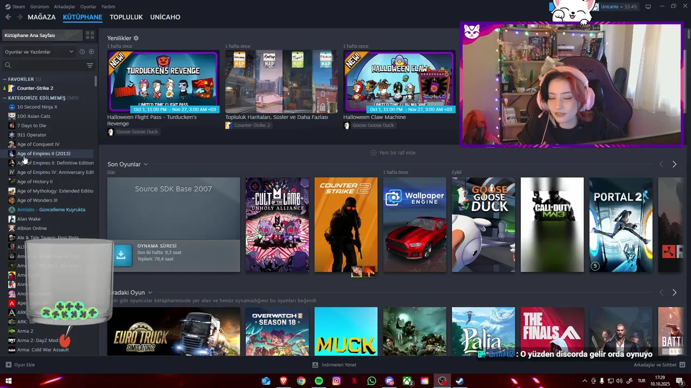Image resolution: width=691 pixels, height=388 pixels.
Task: Open Arkadaşlar ve Sohbet panel
Action: tap(659, 365)
